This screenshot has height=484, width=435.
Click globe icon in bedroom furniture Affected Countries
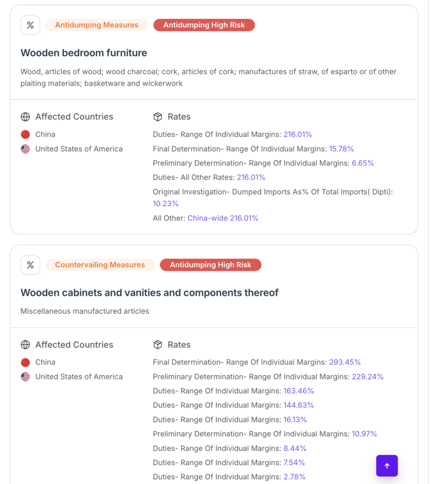tap(26, 117)
